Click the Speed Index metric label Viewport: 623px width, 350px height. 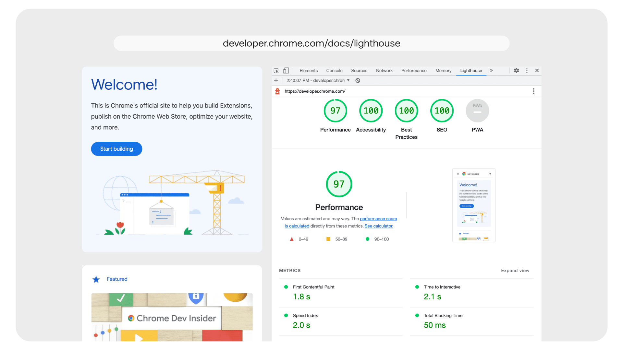(305, 316)
